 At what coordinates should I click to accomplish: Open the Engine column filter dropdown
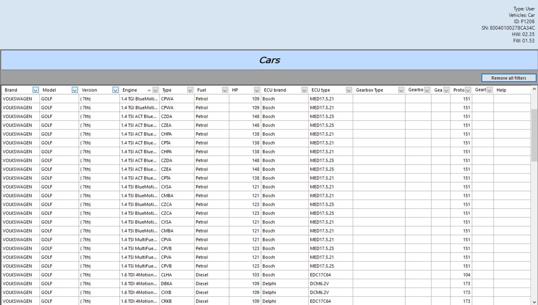pyautogui.click(x=155, y=90)
